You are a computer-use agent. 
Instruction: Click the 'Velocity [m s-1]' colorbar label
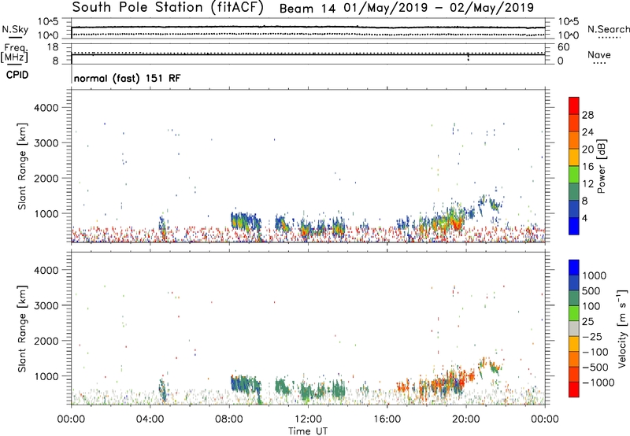coord(622,328)
